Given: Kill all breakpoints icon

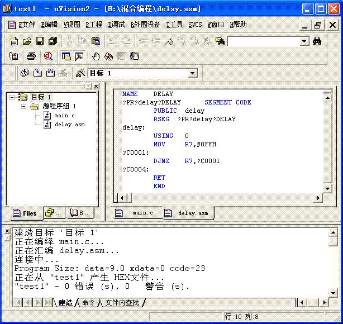Looking at the screenshot, I should [x=108, y=56].
